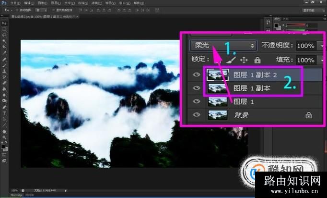Click the 图层 1 副本 layer thumbnail

pyautogui.click(x=218, y=88)
